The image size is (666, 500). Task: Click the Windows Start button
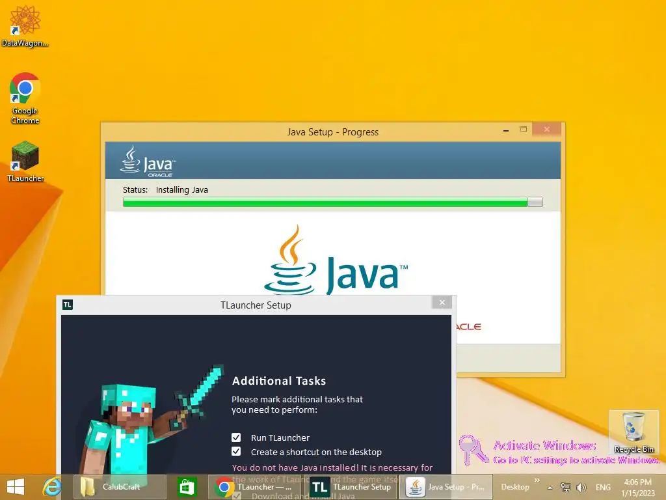(x=16, y=487)
